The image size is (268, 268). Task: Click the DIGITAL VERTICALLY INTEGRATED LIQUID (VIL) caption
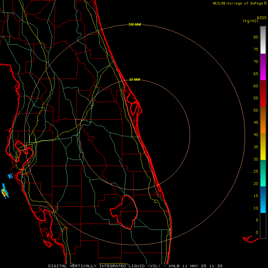pos(105,266)
